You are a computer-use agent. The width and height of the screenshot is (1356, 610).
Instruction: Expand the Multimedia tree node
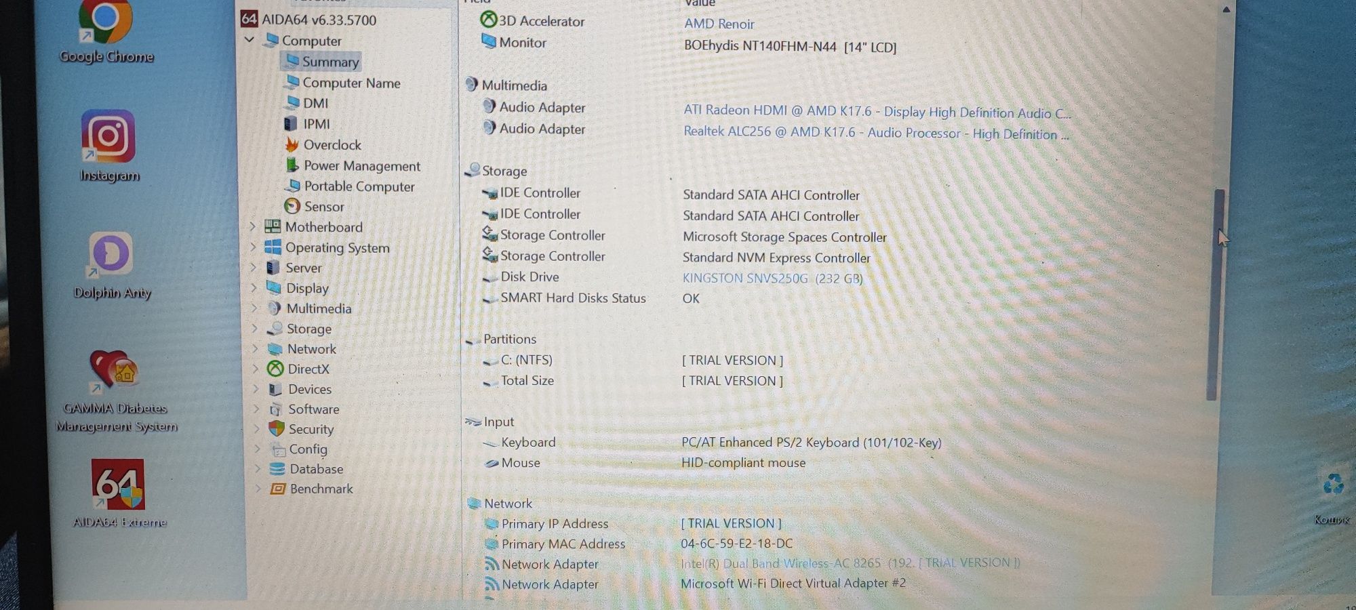click(x=254, y=308)
